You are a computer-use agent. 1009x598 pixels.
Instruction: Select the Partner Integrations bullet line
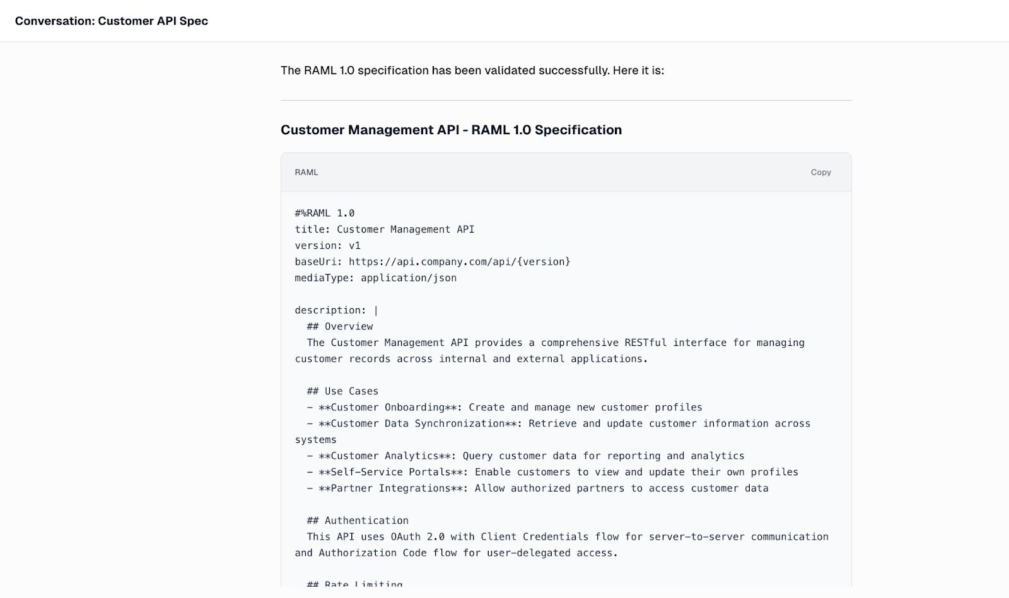coord(538,488)
